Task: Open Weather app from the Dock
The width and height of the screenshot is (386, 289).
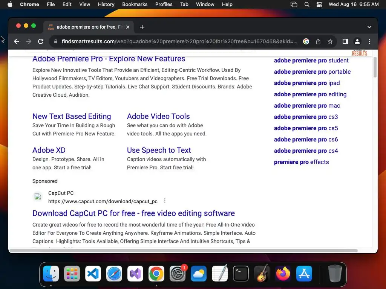Action: coord(199,274)
